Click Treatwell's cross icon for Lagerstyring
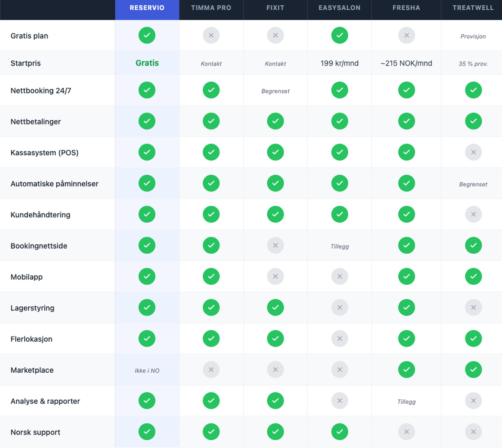This screenshot has width=502, height=448. [474, 307]
